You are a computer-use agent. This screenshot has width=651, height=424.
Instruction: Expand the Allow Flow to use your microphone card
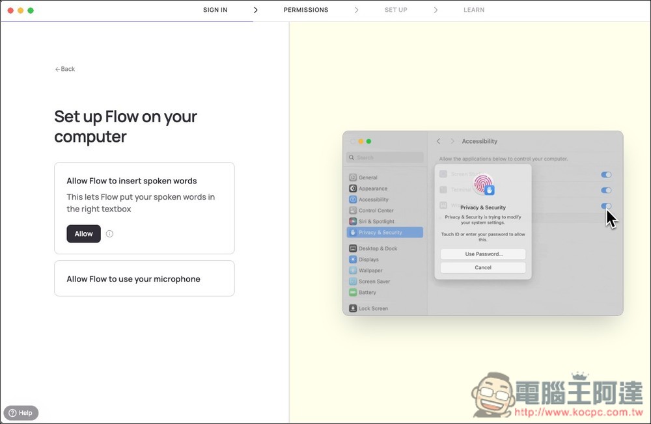click(144, 279)
